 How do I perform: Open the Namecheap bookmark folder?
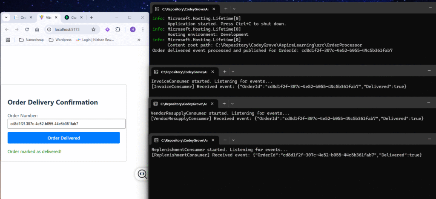31,40
